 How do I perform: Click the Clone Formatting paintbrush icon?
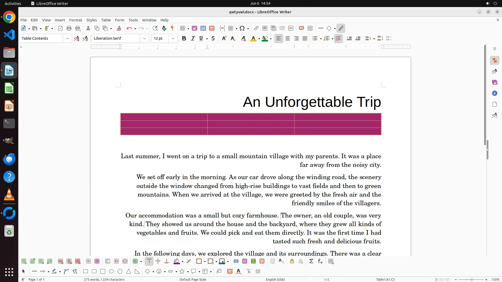(119, 28)
